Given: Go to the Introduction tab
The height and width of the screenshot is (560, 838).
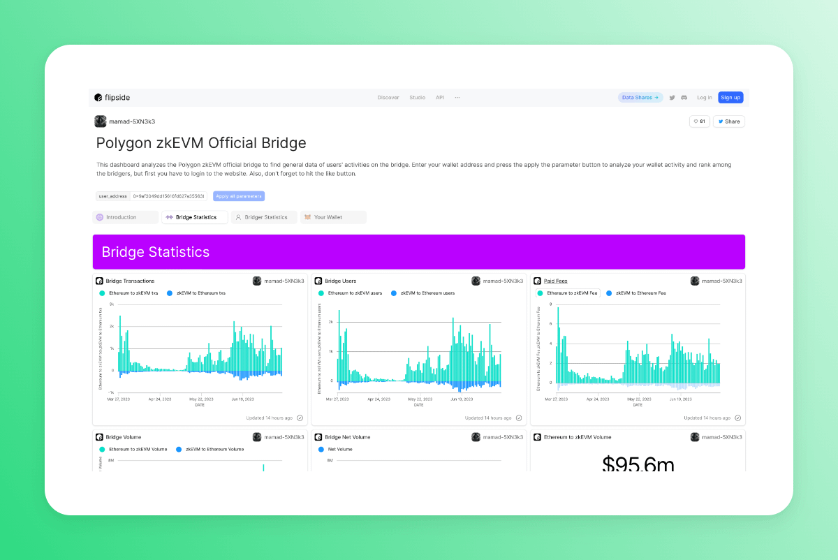Looking at the screenshot, I should [x=126, y=217].
